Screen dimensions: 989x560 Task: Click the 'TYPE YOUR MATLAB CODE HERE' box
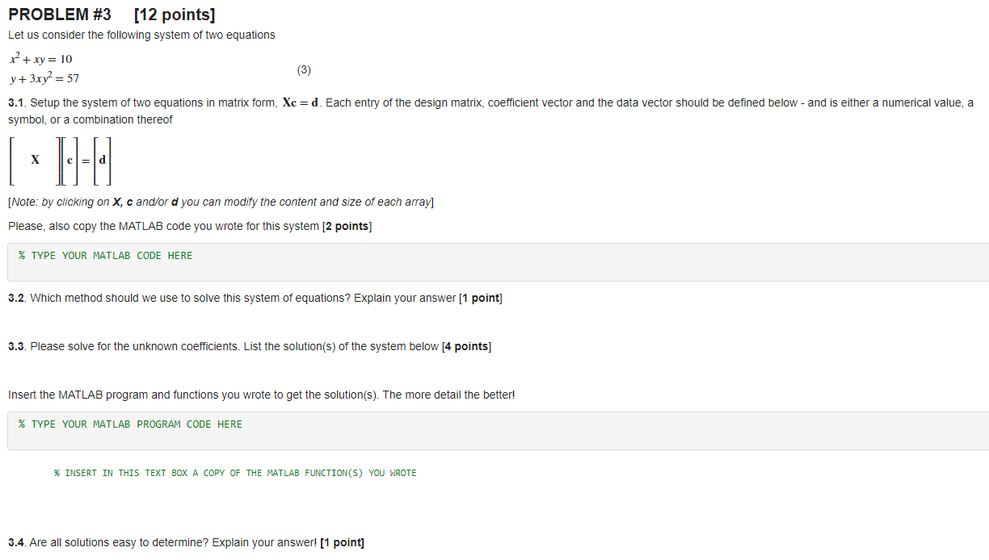pyautogui.click(x=499, y=262)
